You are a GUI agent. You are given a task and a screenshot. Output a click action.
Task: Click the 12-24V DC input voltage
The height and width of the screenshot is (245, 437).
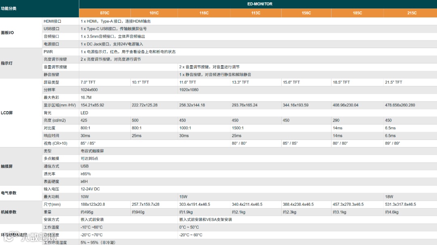[90, 189]
